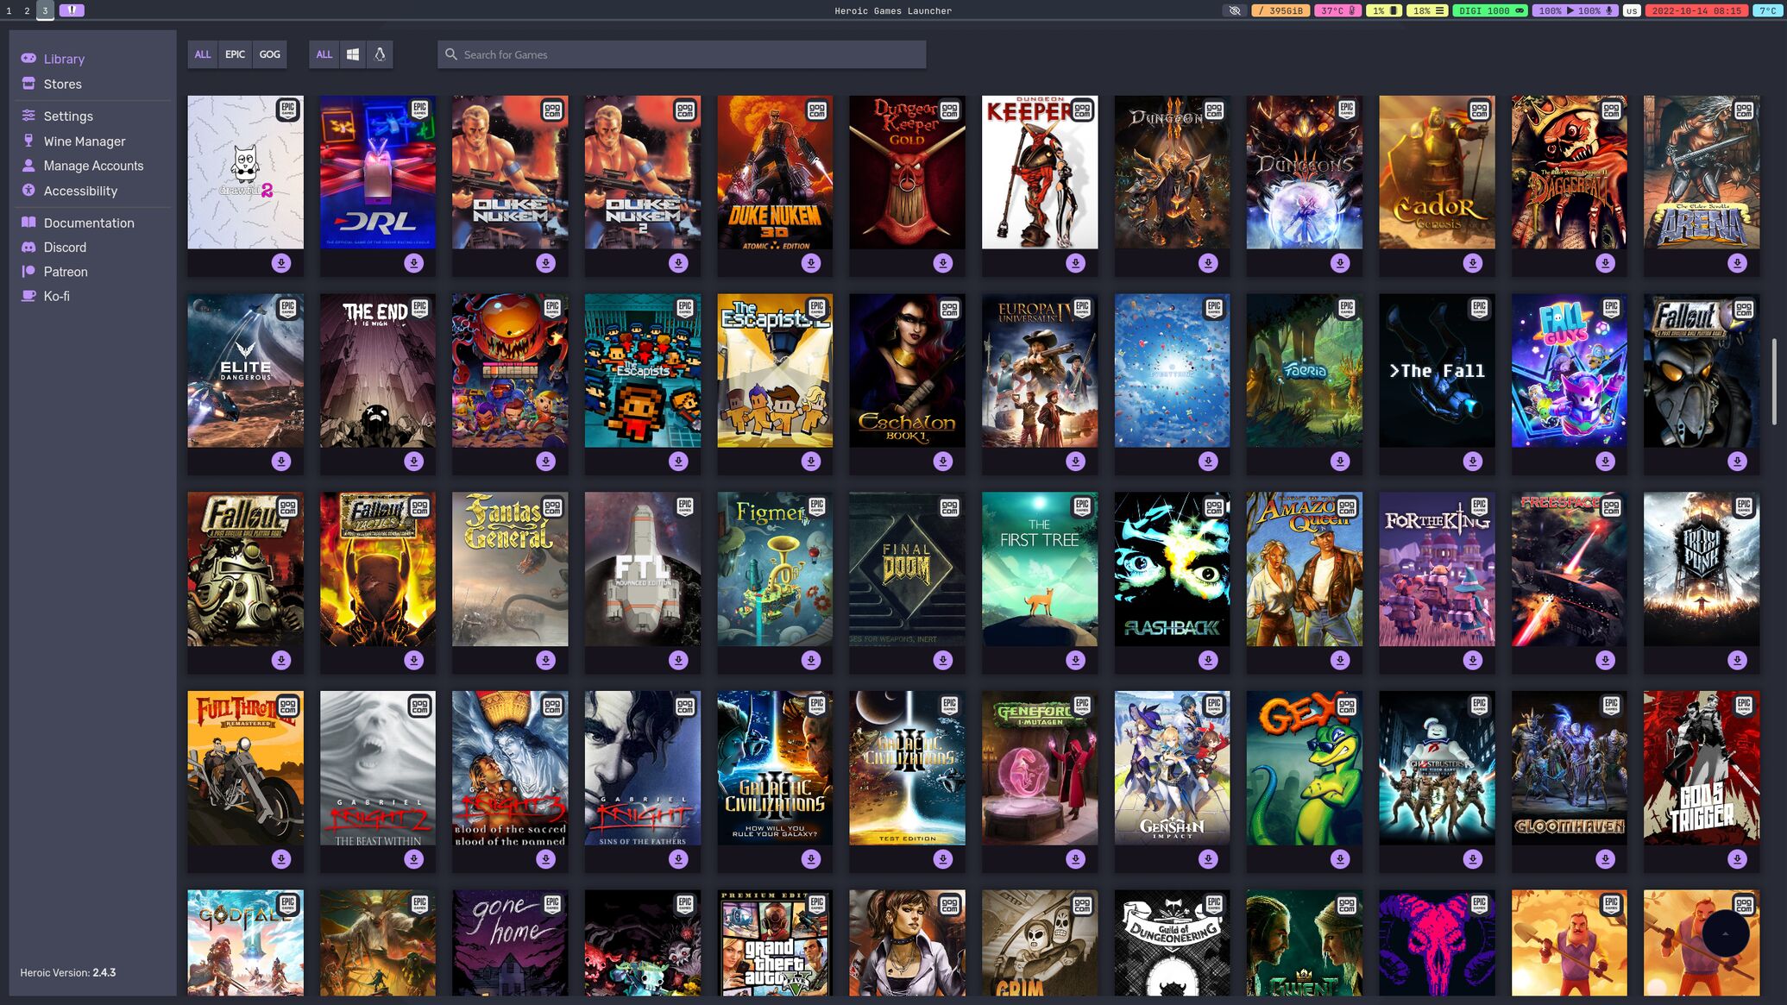Download Fantasy General
The height and width of the screenshot is (1005, 1787).
pos(546,660)
